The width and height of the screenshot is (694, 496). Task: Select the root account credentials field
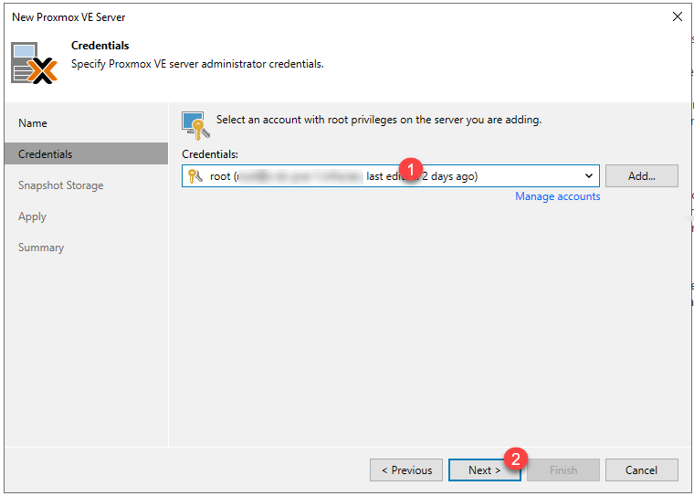coord(391,175)
